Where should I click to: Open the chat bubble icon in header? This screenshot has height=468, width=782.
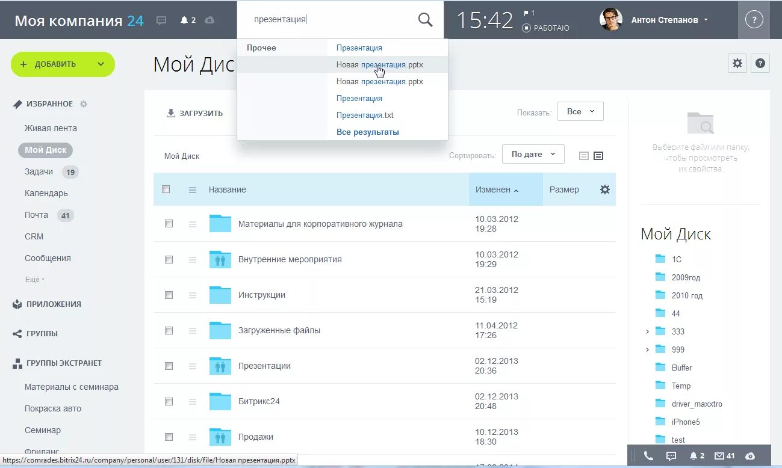(x=161, y=20)
